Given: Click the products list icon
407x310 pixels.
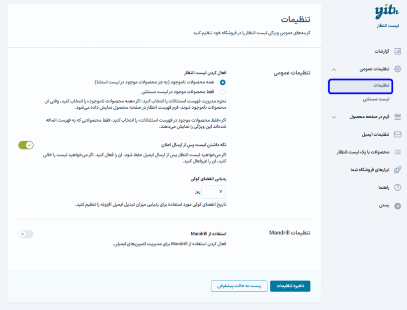Looking at the screenshot, I should coord(398,152).
